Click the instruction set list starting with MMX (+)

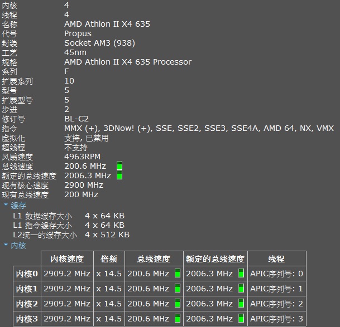tap(199, 128)
